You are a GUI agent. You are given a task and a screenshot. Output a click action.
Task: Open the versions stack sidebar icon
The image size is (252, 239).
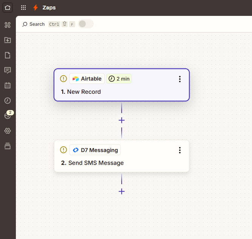pos(8,146)
